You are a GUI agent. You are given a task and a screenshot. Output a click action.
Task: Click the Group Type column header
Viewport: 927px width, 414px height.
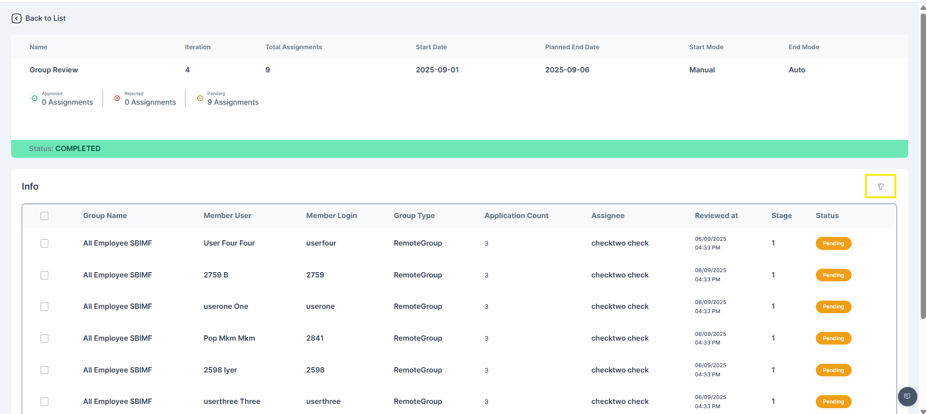click(x=414, y=216)
